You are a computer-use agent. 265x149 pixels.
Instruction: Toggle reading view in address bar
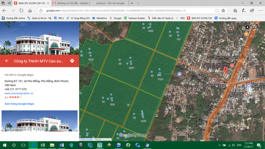pos(217,11)
